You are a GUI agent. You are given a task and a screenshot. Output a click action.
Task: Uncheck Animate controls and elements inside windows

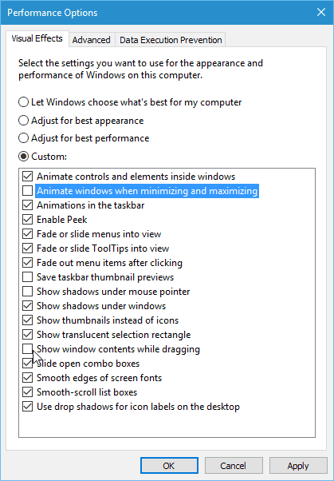(28, 177)
